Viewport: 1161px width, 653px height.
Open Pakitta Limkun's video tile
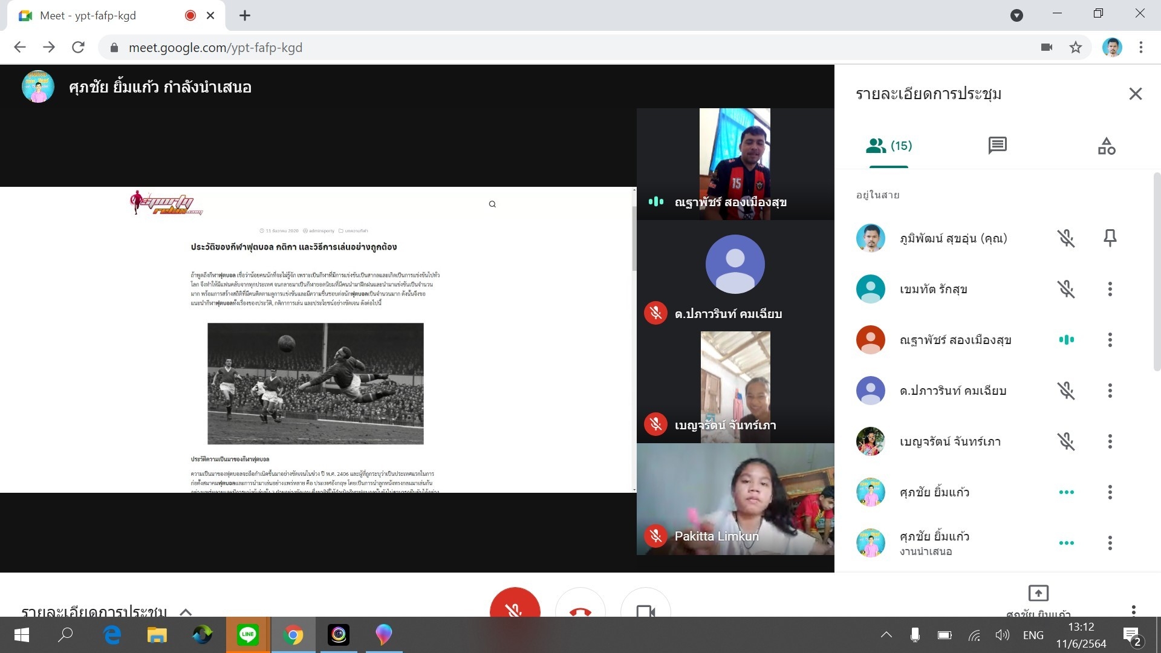pos(735,499)
